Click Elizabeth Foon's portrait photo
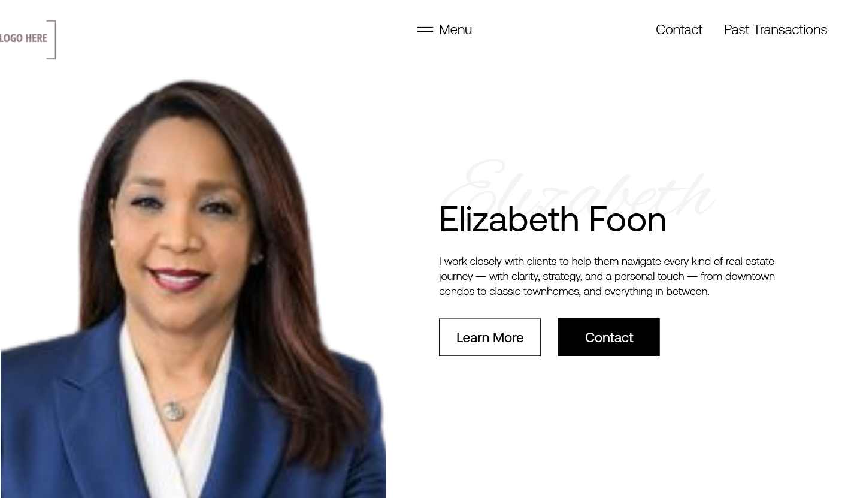Image resolution: width=845 pixels, height=498 pixels. pyautogui.click(x=193, y=288)
